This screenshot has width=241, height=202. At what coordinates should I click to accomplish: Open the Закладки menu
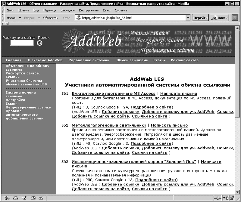(67, 10)
